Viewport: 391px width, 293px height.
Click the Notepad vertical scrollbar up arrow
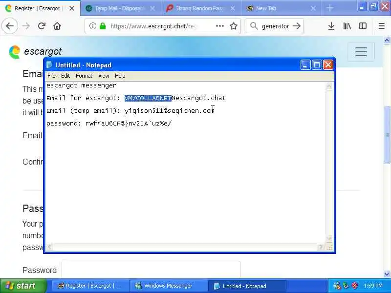pos(329,86)
